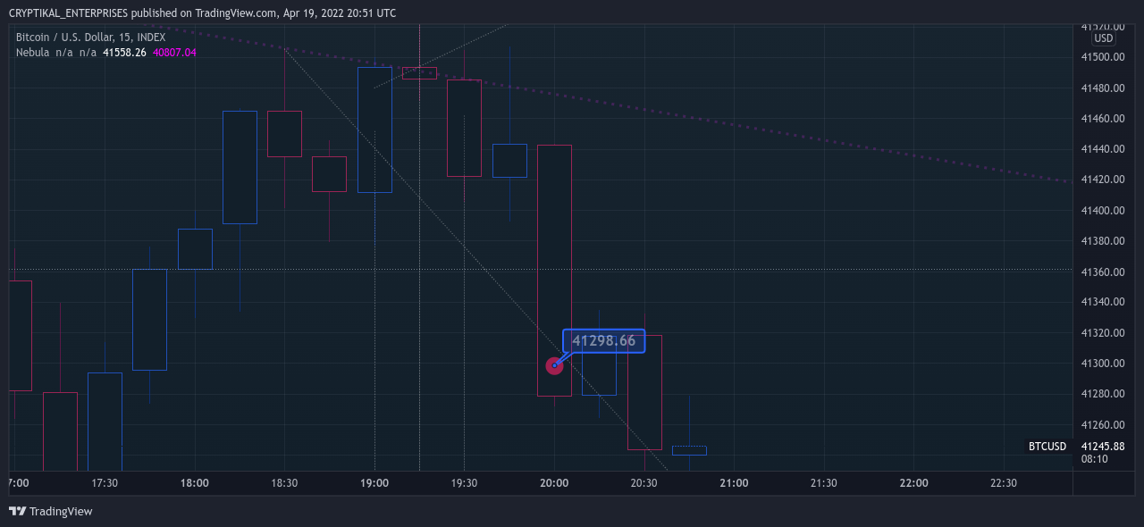Click the 41260.00 price axis label

(x=1102, y=425)
